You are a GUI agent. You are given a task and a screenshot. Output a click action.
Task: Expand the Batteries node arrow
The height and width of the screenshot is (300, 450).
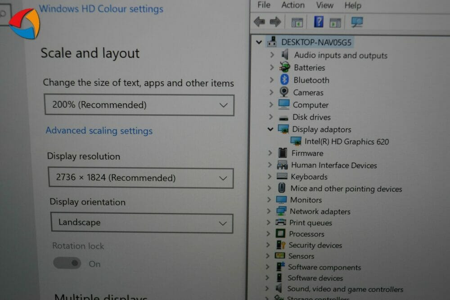(272, 67)
